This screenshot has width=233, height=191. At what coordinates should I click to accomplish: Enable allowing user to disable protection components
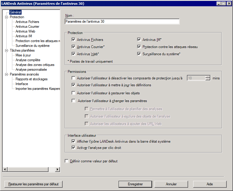[73, 78]
